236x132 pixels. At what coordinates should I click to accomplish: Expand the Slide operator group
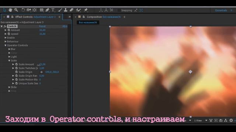pos(9,87)
